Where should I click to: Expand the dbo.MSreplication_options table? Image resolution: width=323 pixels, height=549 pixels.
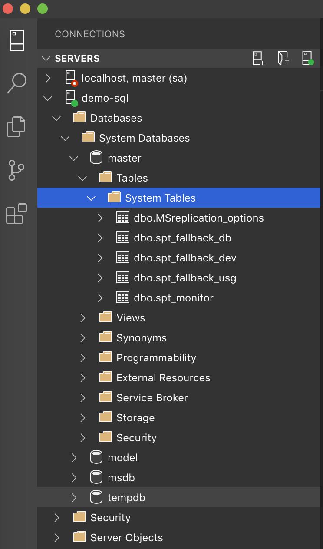100,218
